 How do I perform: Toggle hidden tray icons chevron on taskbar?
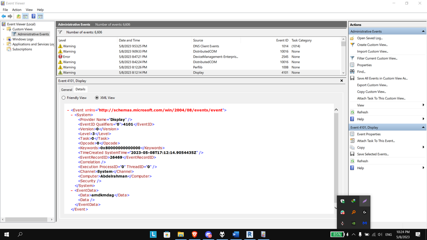coord(353,234)
